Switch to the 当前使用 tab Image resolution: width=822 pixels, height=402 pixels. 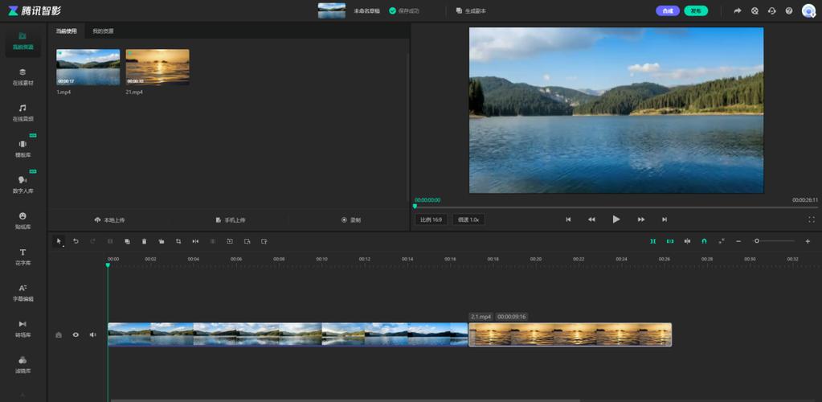coord(67,31)
